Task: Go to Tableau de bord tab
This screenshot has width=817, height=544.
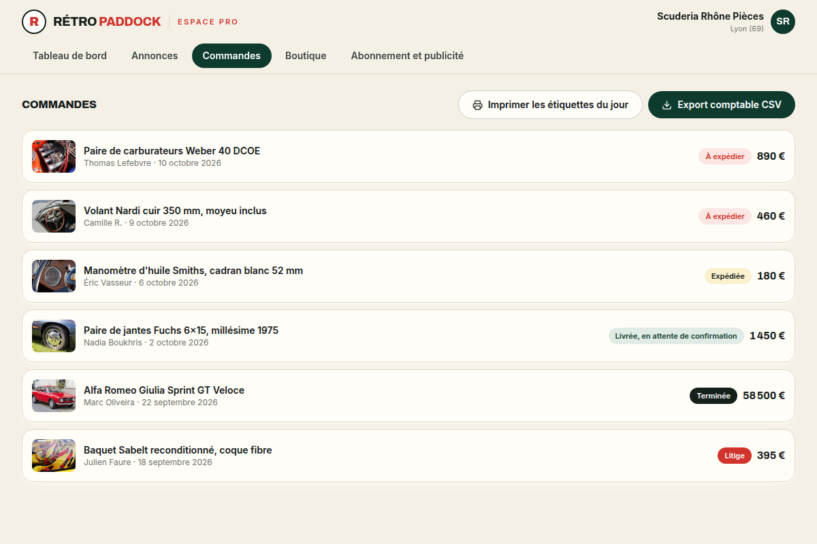Action: (69, 56)
